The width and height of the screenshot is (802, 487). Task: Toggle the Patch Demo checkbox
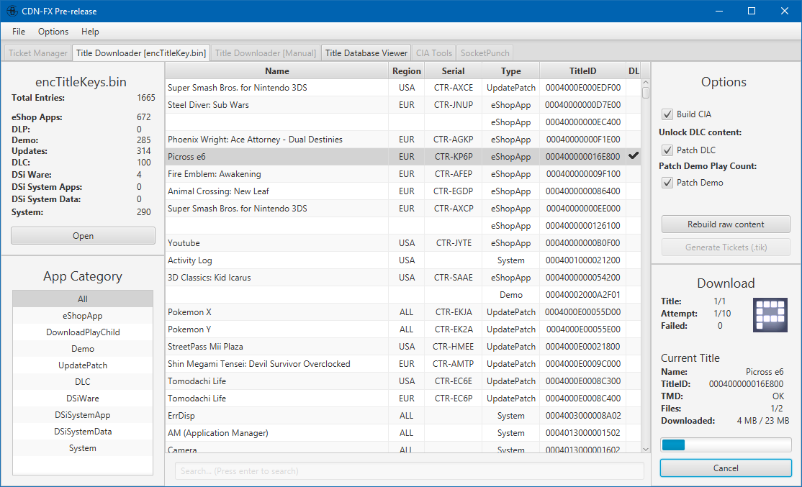(x=667, y=183)
